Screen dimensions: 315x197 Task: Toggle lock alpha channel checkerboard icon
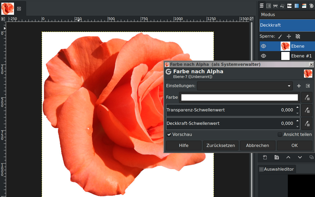tap(298, 36)
